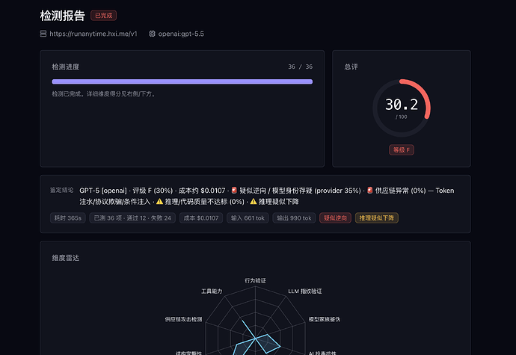Click the 检测已完成 status message

[103, 94]
